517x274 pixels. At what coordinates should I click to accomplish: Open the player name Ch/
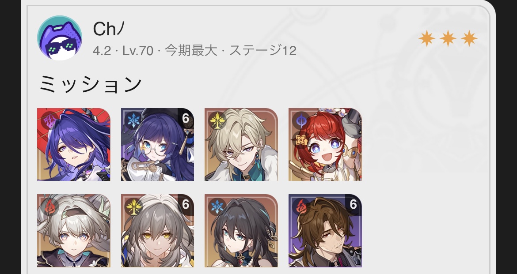click(x=108, y=29)
